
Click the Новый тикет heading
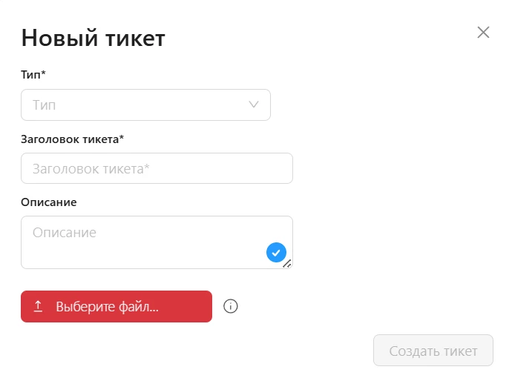93,38
